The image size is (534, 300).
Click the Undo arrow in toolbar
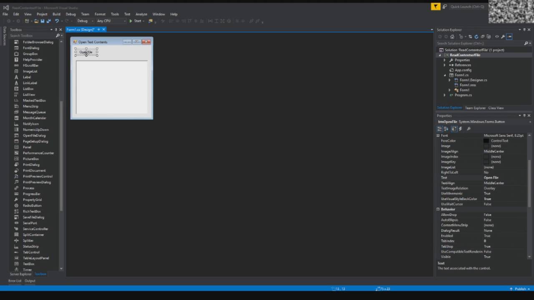[x=57, y=21]
